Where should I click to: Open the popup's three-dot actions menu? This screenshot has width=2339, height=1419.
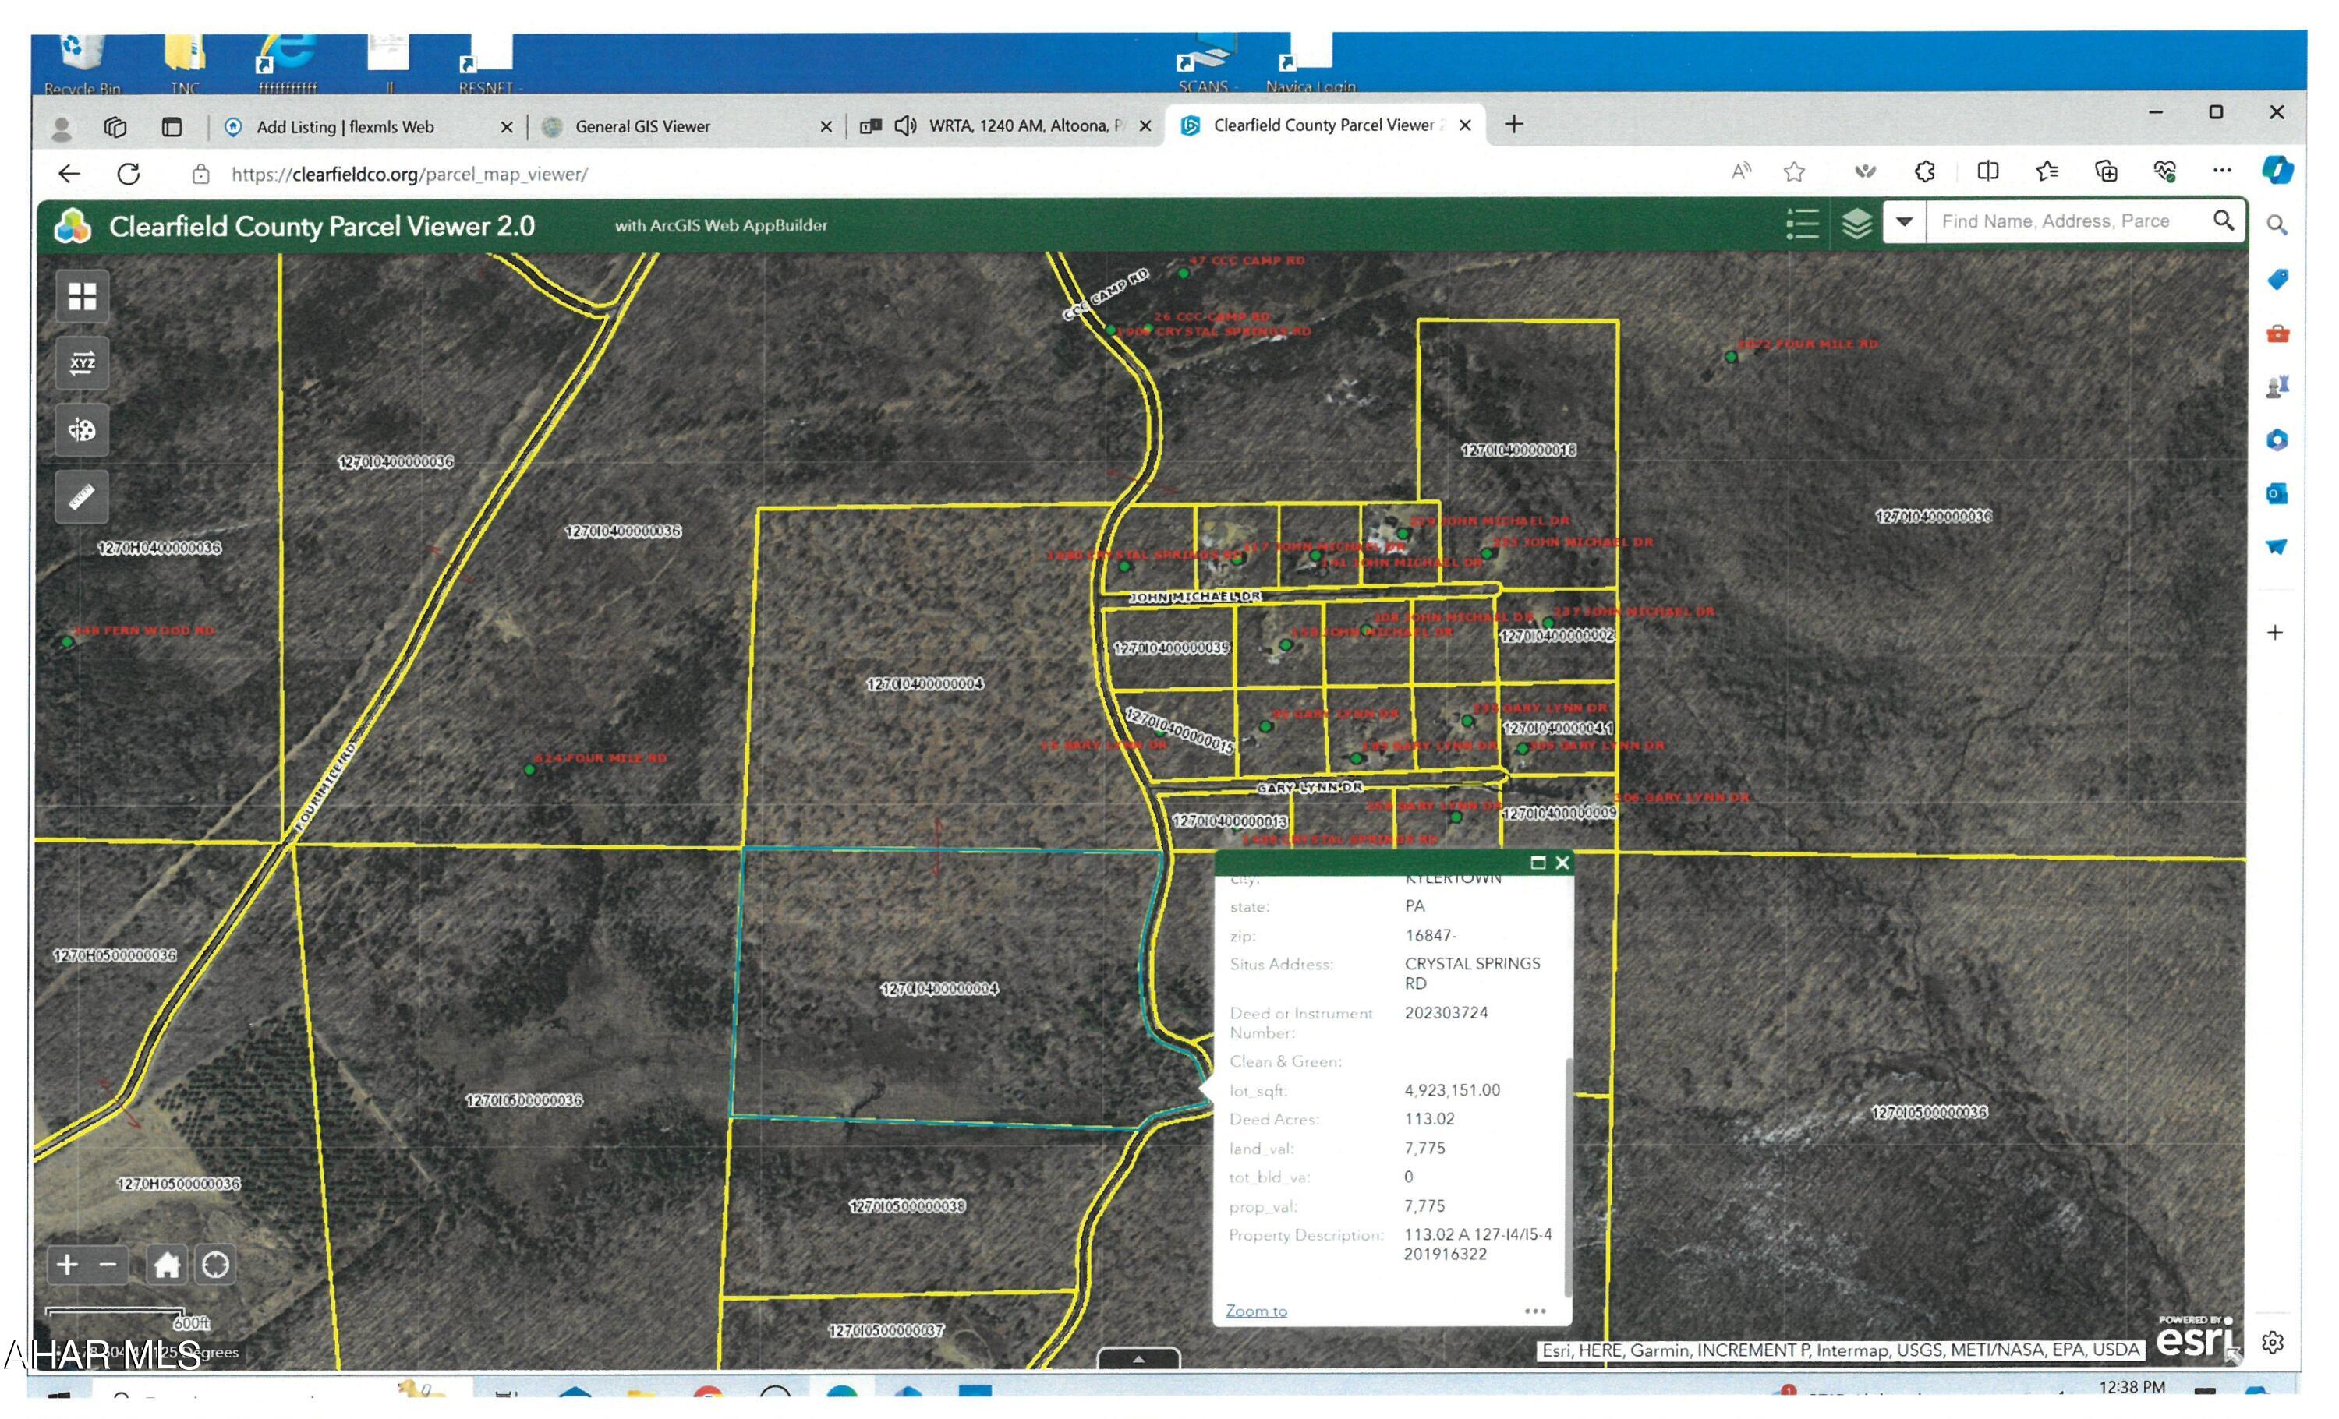click(1534, 1311)
